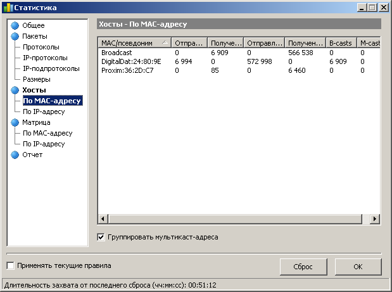Select По MAC-адресу under Хосты
Viewport: 392px width, 292px height.
(x=53, y=101)
